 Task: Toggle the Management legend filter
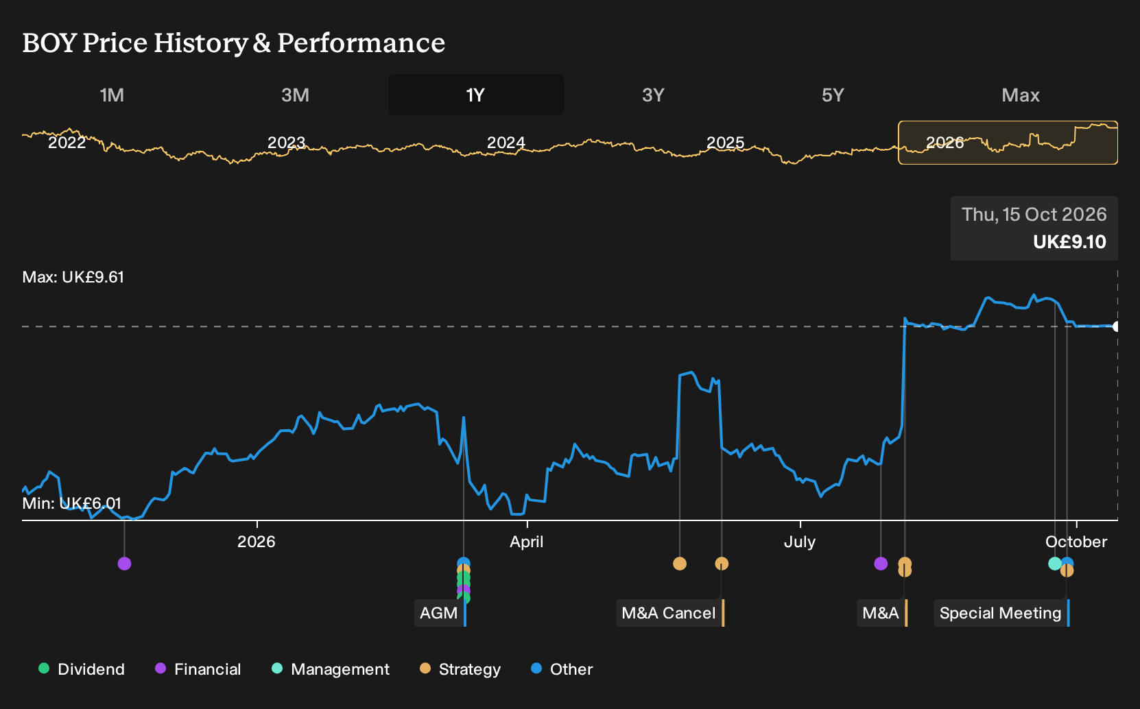[331, 669]
